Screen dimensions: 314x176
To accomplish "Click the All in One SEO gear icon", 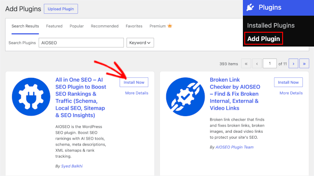I will 31,97.
